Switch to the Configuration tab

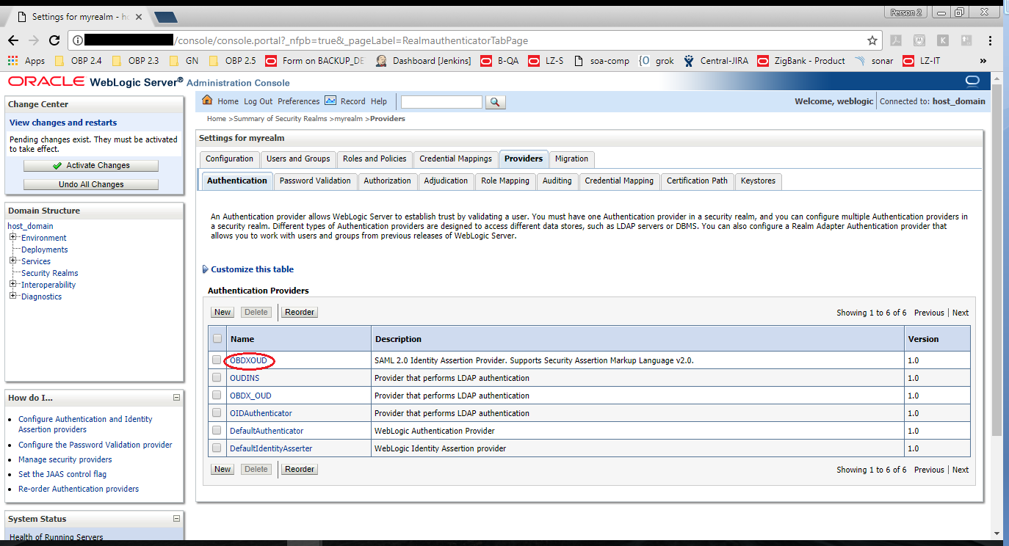pos(229,159)
